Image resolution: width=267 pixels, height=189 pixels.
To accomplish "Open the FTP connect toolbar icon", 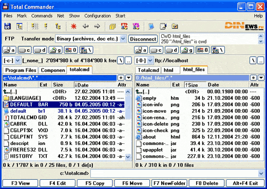I will click(124, 26).
